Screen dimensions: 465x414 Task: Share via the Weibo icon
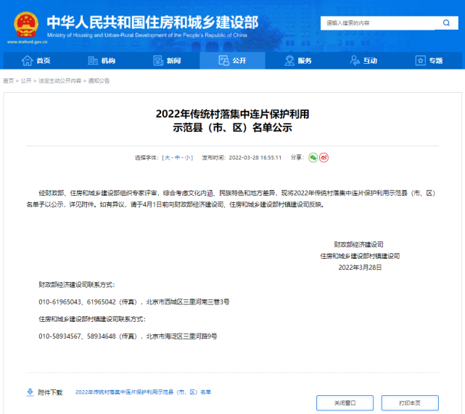point(324,157)
